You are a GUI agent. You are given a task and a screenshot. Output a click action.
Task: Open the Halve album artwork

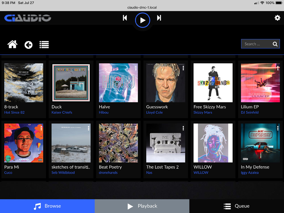point(118,83)
